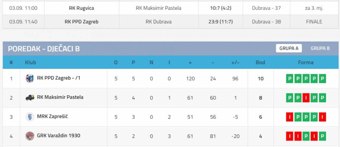Click the MRK Zaprešić club crest
340x147 pixels.
(x=30, y=117)
